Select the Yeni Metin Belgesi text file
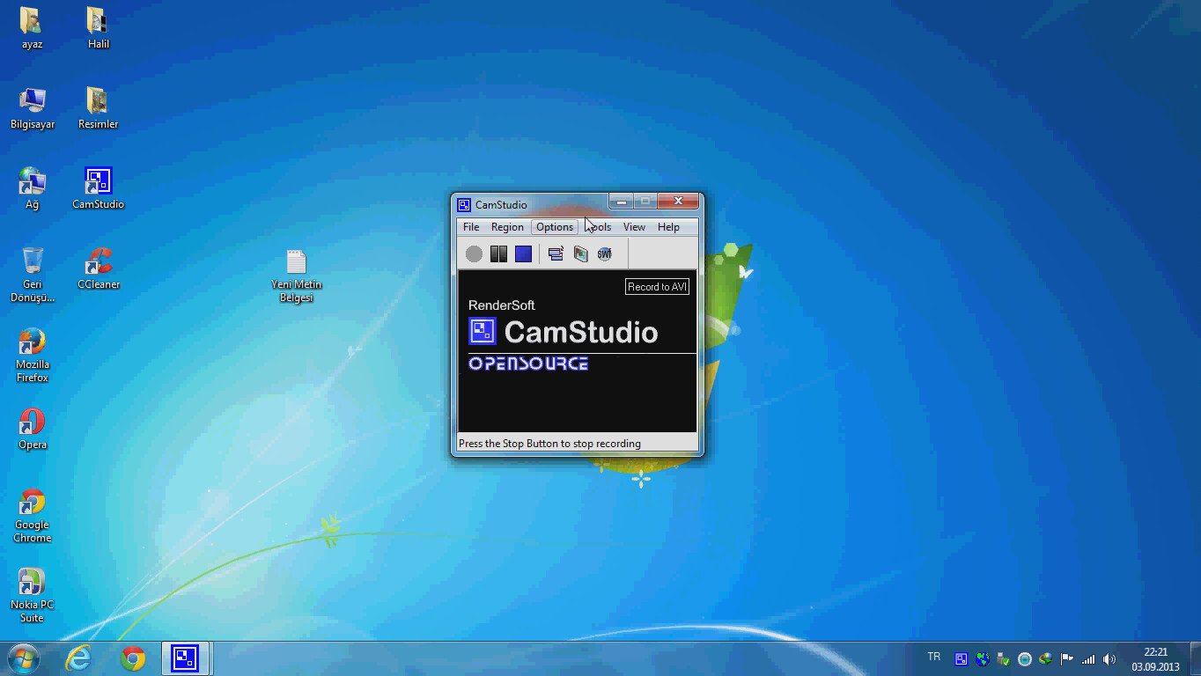Screen dimensions: 1201x676 click(296, 276)
